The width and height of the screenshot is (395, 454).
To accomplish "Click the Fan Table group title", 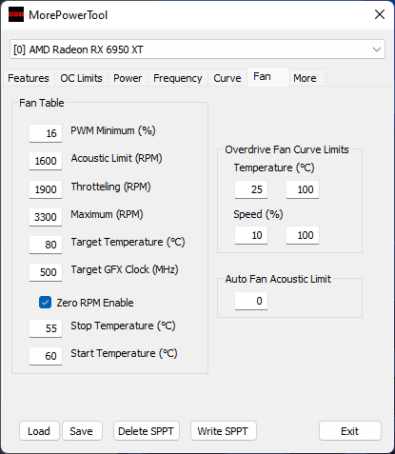I will coord(42,103).
